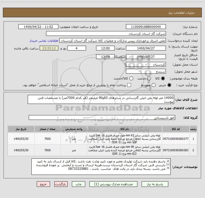
Task: Click the remaining time field 23:33:12
Action: (49, 48)
